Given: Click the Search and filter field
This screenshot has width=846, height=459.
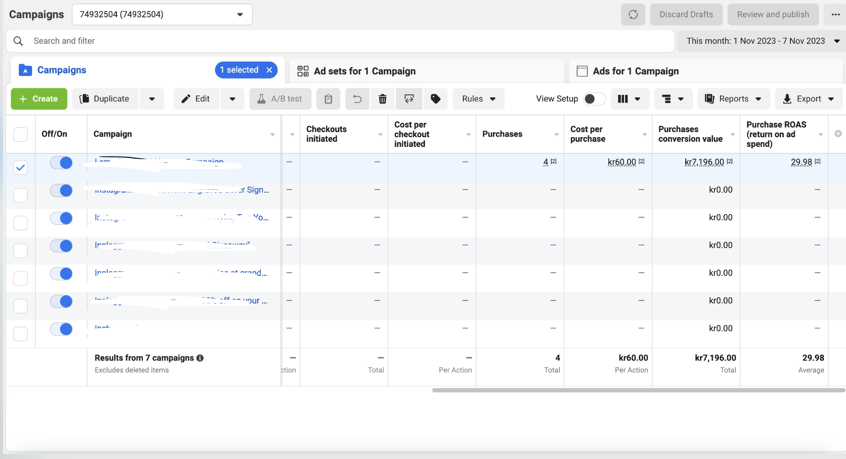Looking at the screenshot, I should (x=340, y=41).
